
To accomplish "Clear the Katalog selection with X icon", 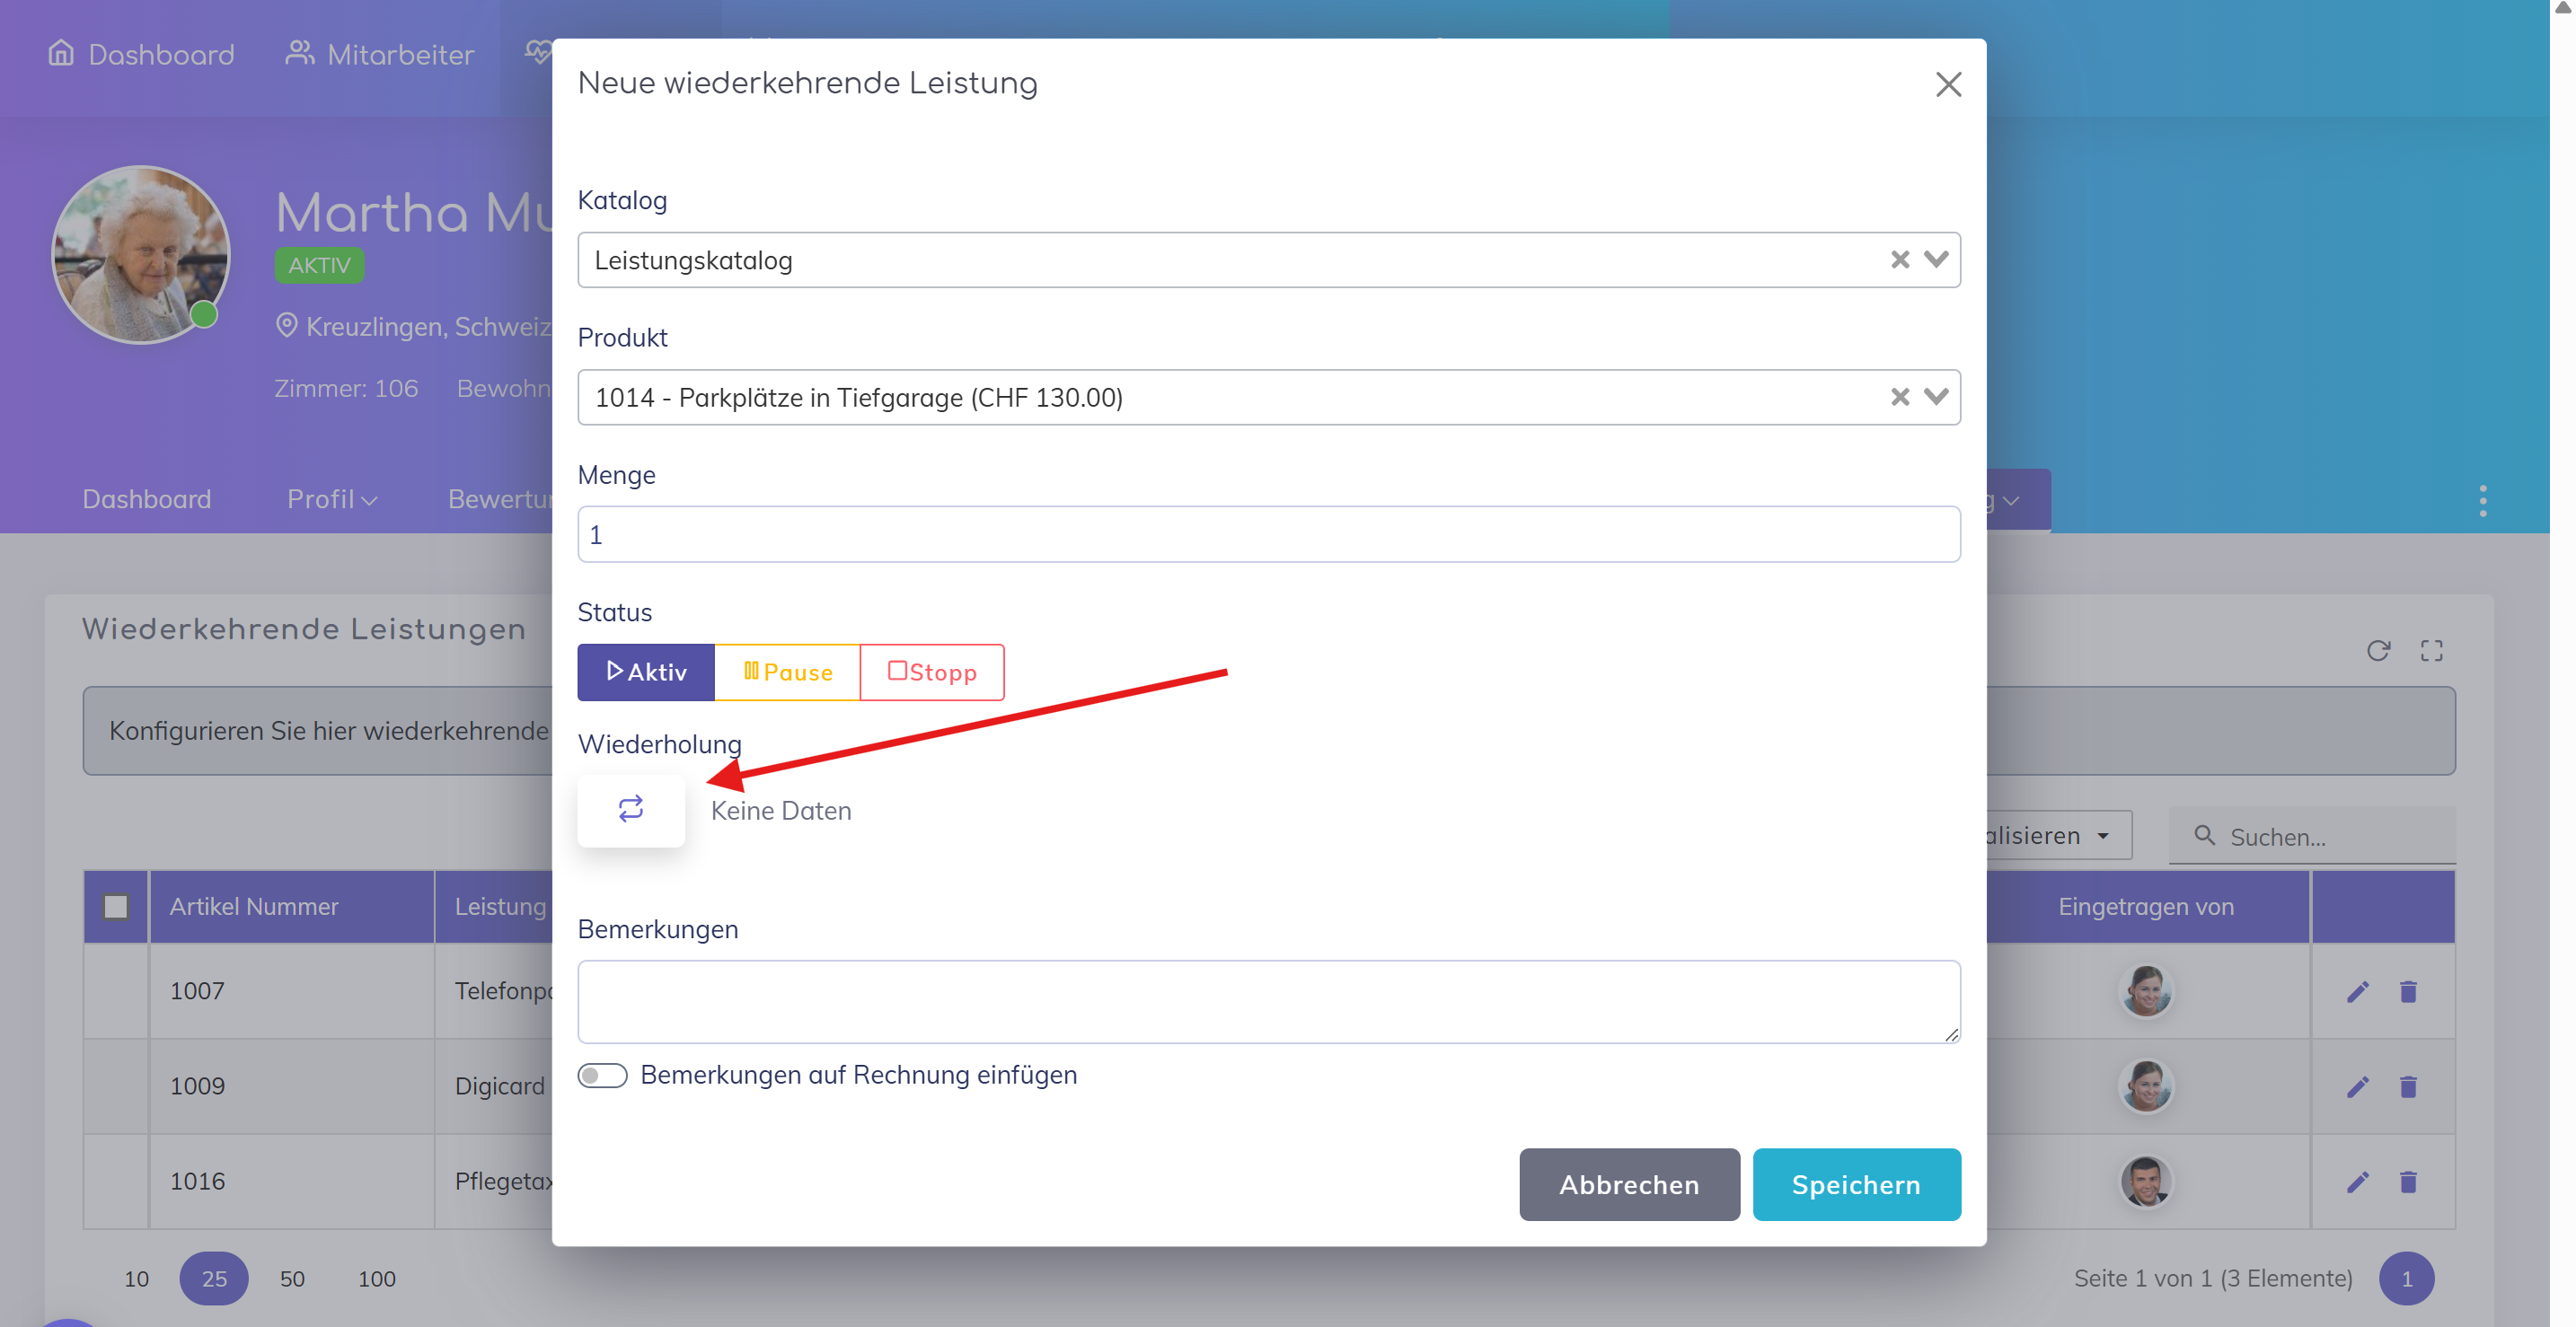I will point(1899,259).
